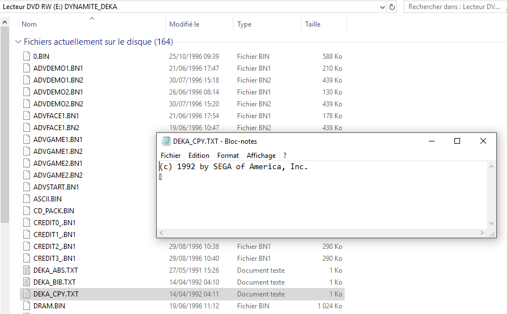The width and height of the screenshot is (507, 314).
Task: Minimize the Bloc-notes window
Action: point(432,141)
